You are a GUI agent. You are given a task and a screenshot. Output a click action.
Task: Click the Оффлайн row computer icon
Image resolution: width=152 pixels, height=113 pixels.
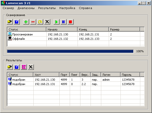pyautogui.click(x=10, y=39)
